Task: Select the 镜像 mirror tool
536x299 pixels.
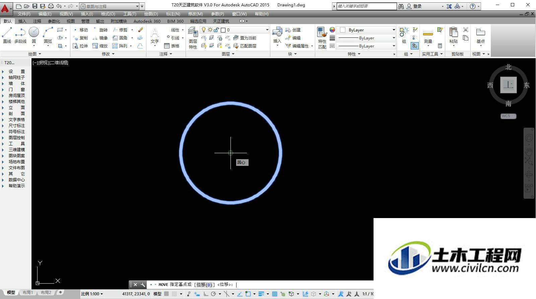Action: pos(100,38)
